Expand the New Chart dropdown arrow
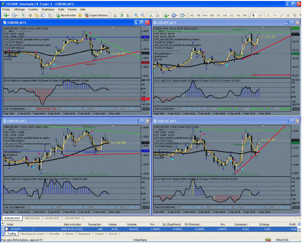 pyautogui.click(x=9, y=16)
